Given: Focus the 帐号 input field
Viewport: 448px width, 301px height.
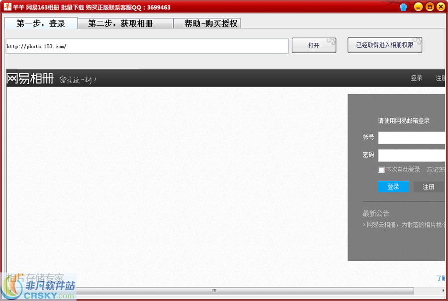Looking at the screenshot, I should tap(412, 138).
